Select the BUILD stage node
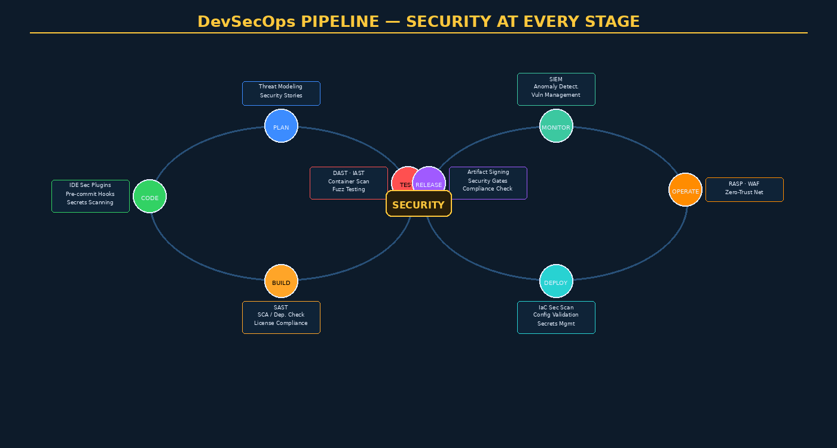This screenshot has height=448, width=837. 281,281
